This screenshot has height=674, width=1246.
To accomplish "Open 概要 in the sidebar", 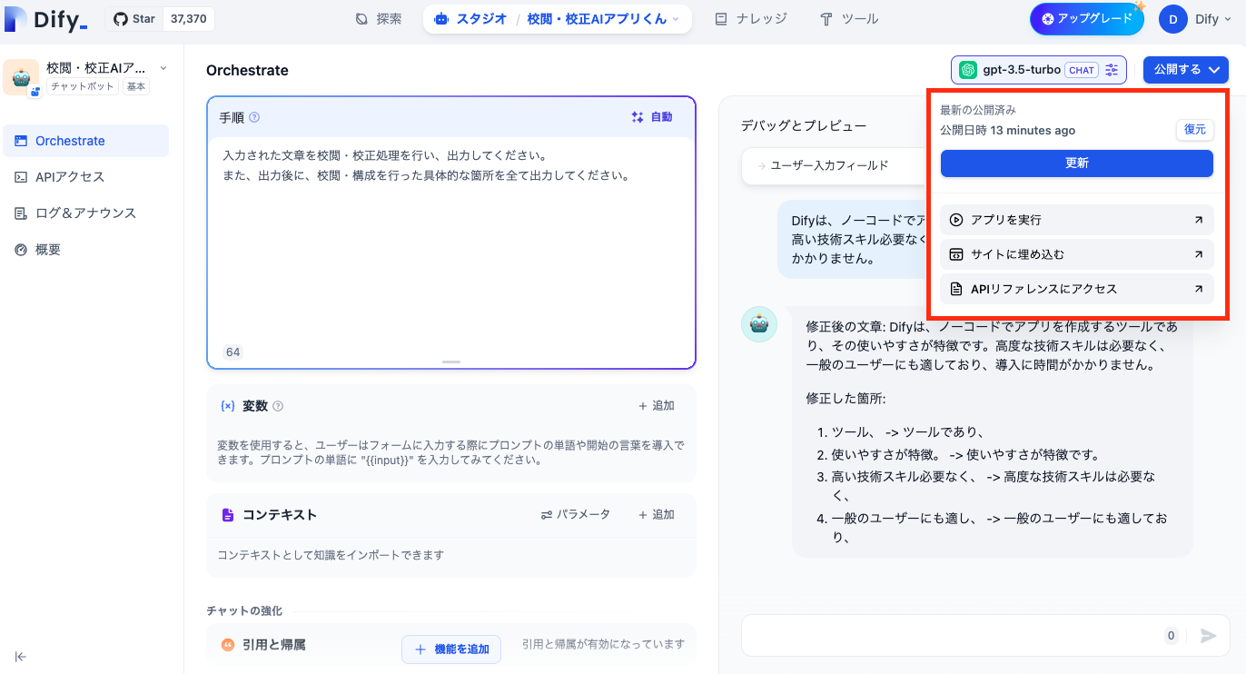I will (85, 250).
